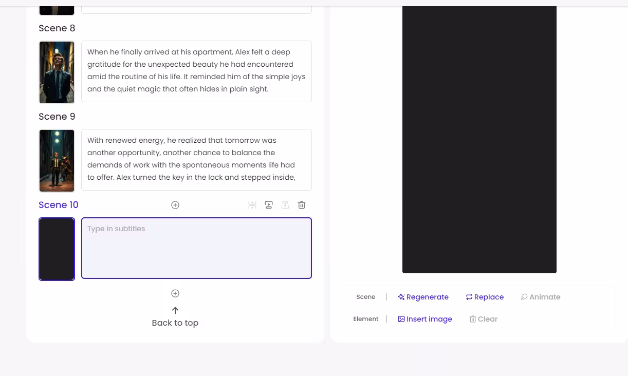Click Clear in the Element row

[x=483, y=319]
